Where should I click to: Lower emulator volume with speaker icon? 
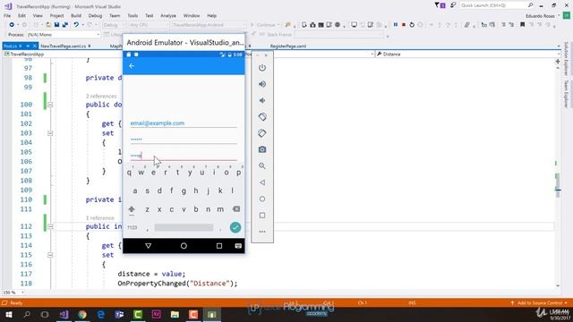[x=262, y=100]
